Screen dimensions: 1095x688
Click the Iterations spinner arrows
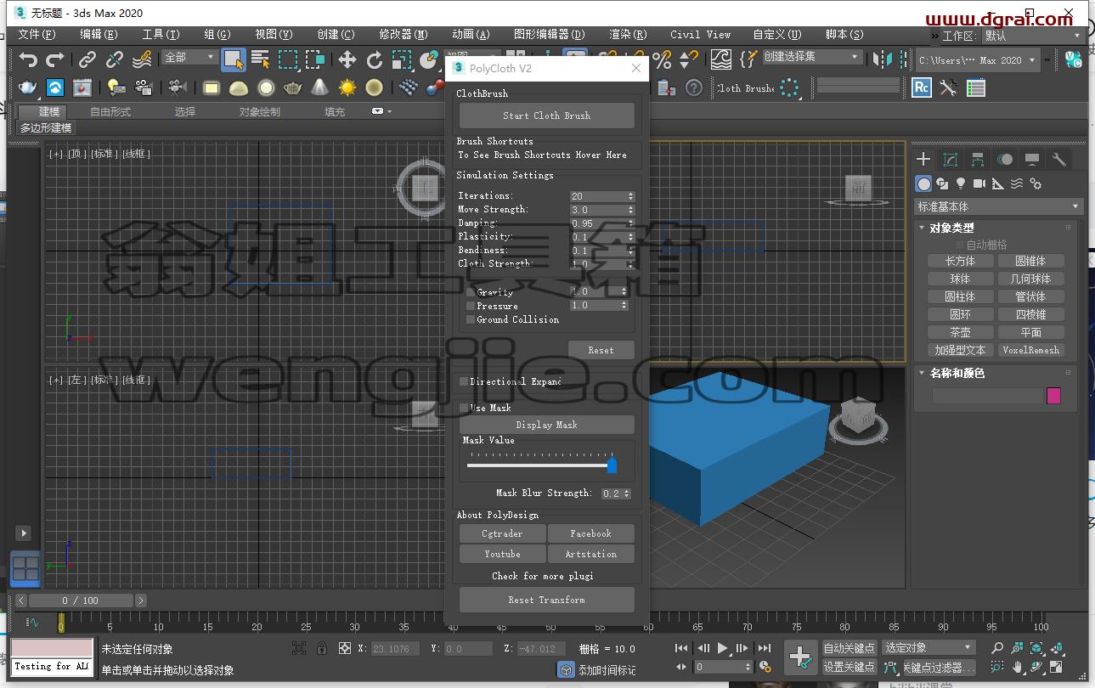(630, 196)
